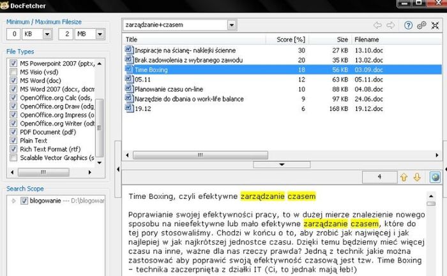
Task: Click the Word icon of 19.12 row
Action: (129, 108)
